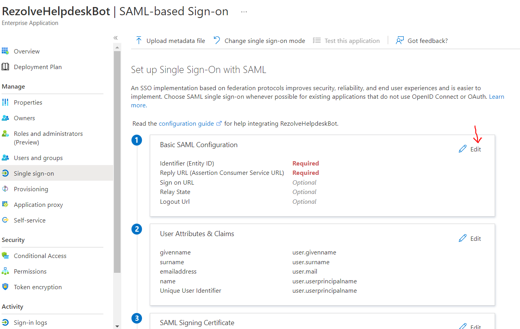Click sidebar scrollbar down arrow
The height and width of the screenshot is (329, 520).
click(117, 325)
